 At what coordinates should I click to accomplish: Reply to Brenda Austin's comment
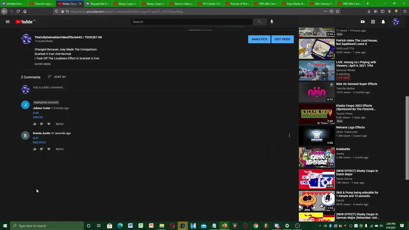pos(60,149)
